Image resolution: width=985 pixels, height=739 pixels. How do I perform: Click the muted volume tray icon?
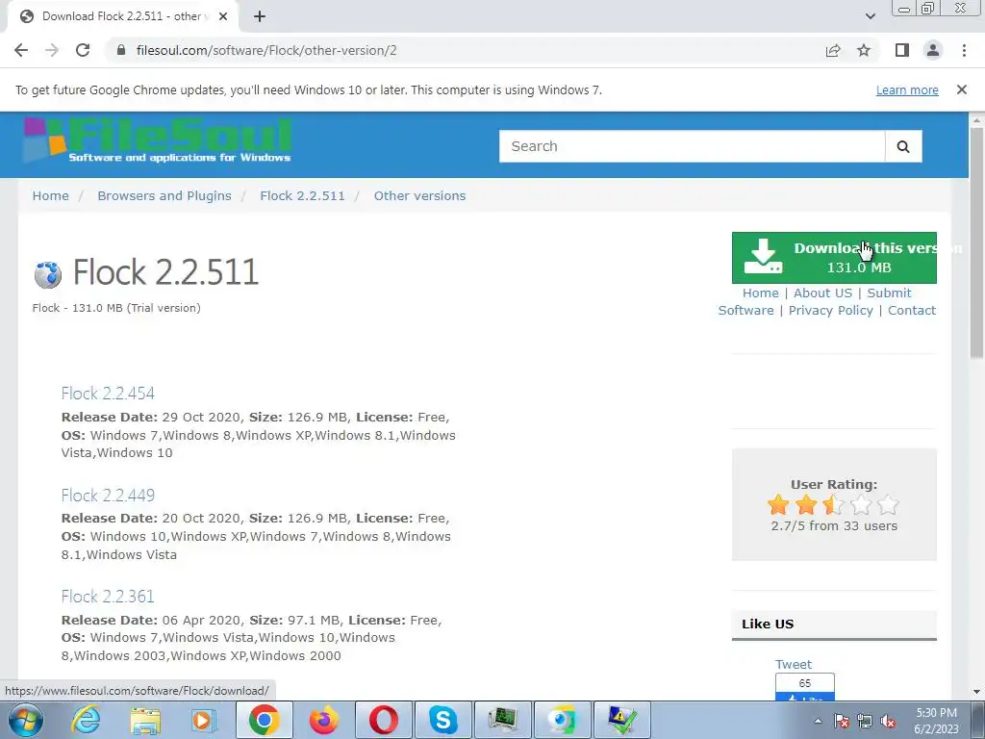(x=888, y=721)
